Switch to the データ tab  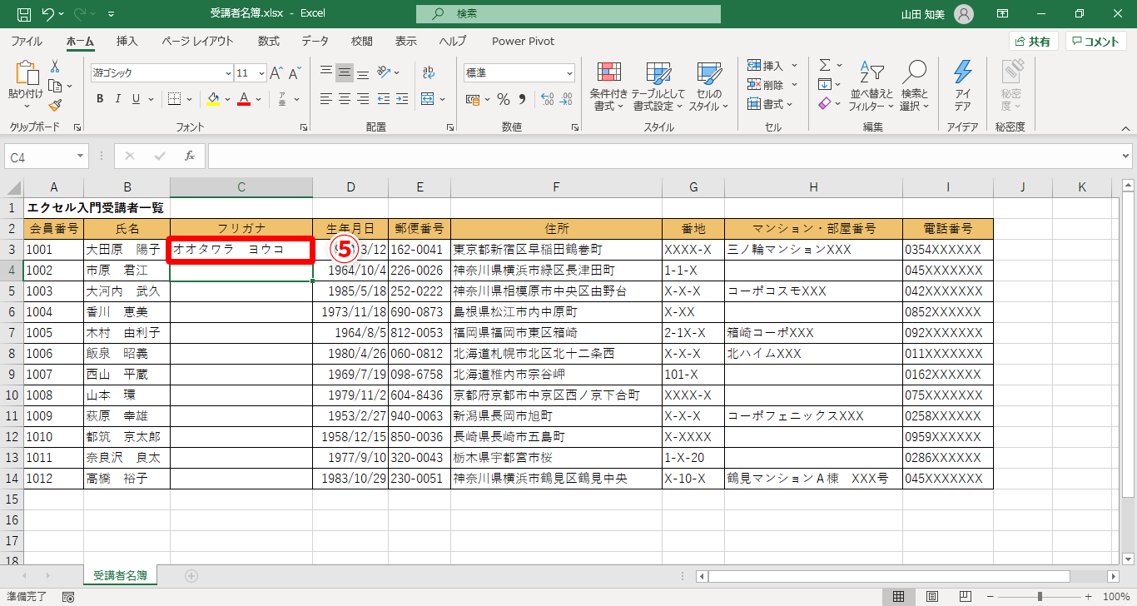click(315, 41)
